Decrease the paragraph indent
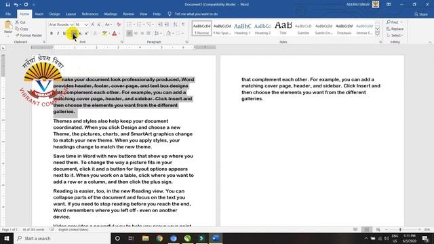This screenshot has height=244, width=434. (x=160, y=24)
